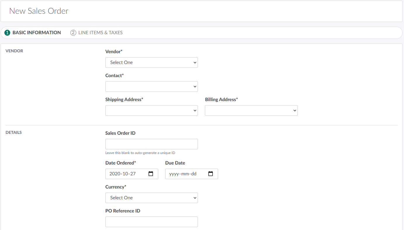Expand the Vendor dropdown
The image size is (404, 230).
tap(151, 63)
